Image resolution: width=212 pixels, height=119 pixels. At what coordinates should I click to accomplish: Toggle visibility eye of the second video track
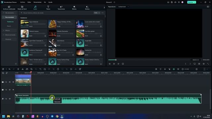13,90
